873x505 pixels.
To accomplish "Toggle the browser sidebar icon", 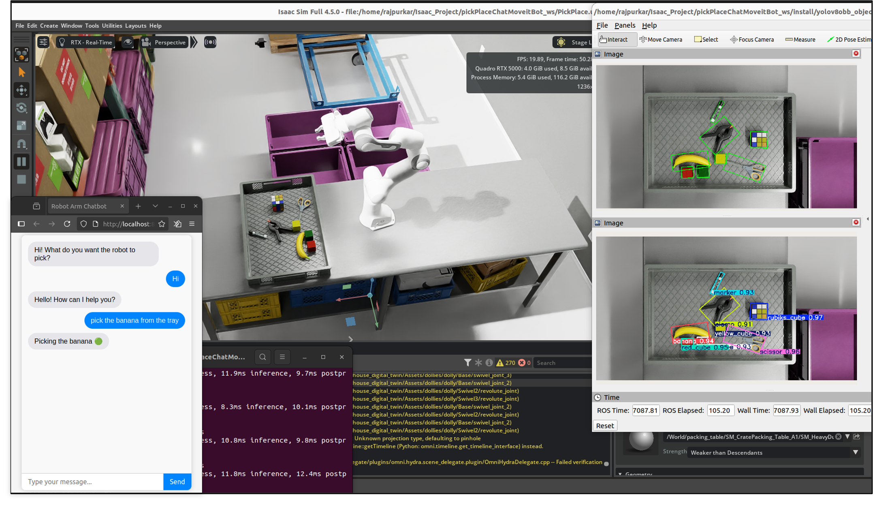I will tap(21, 224).
